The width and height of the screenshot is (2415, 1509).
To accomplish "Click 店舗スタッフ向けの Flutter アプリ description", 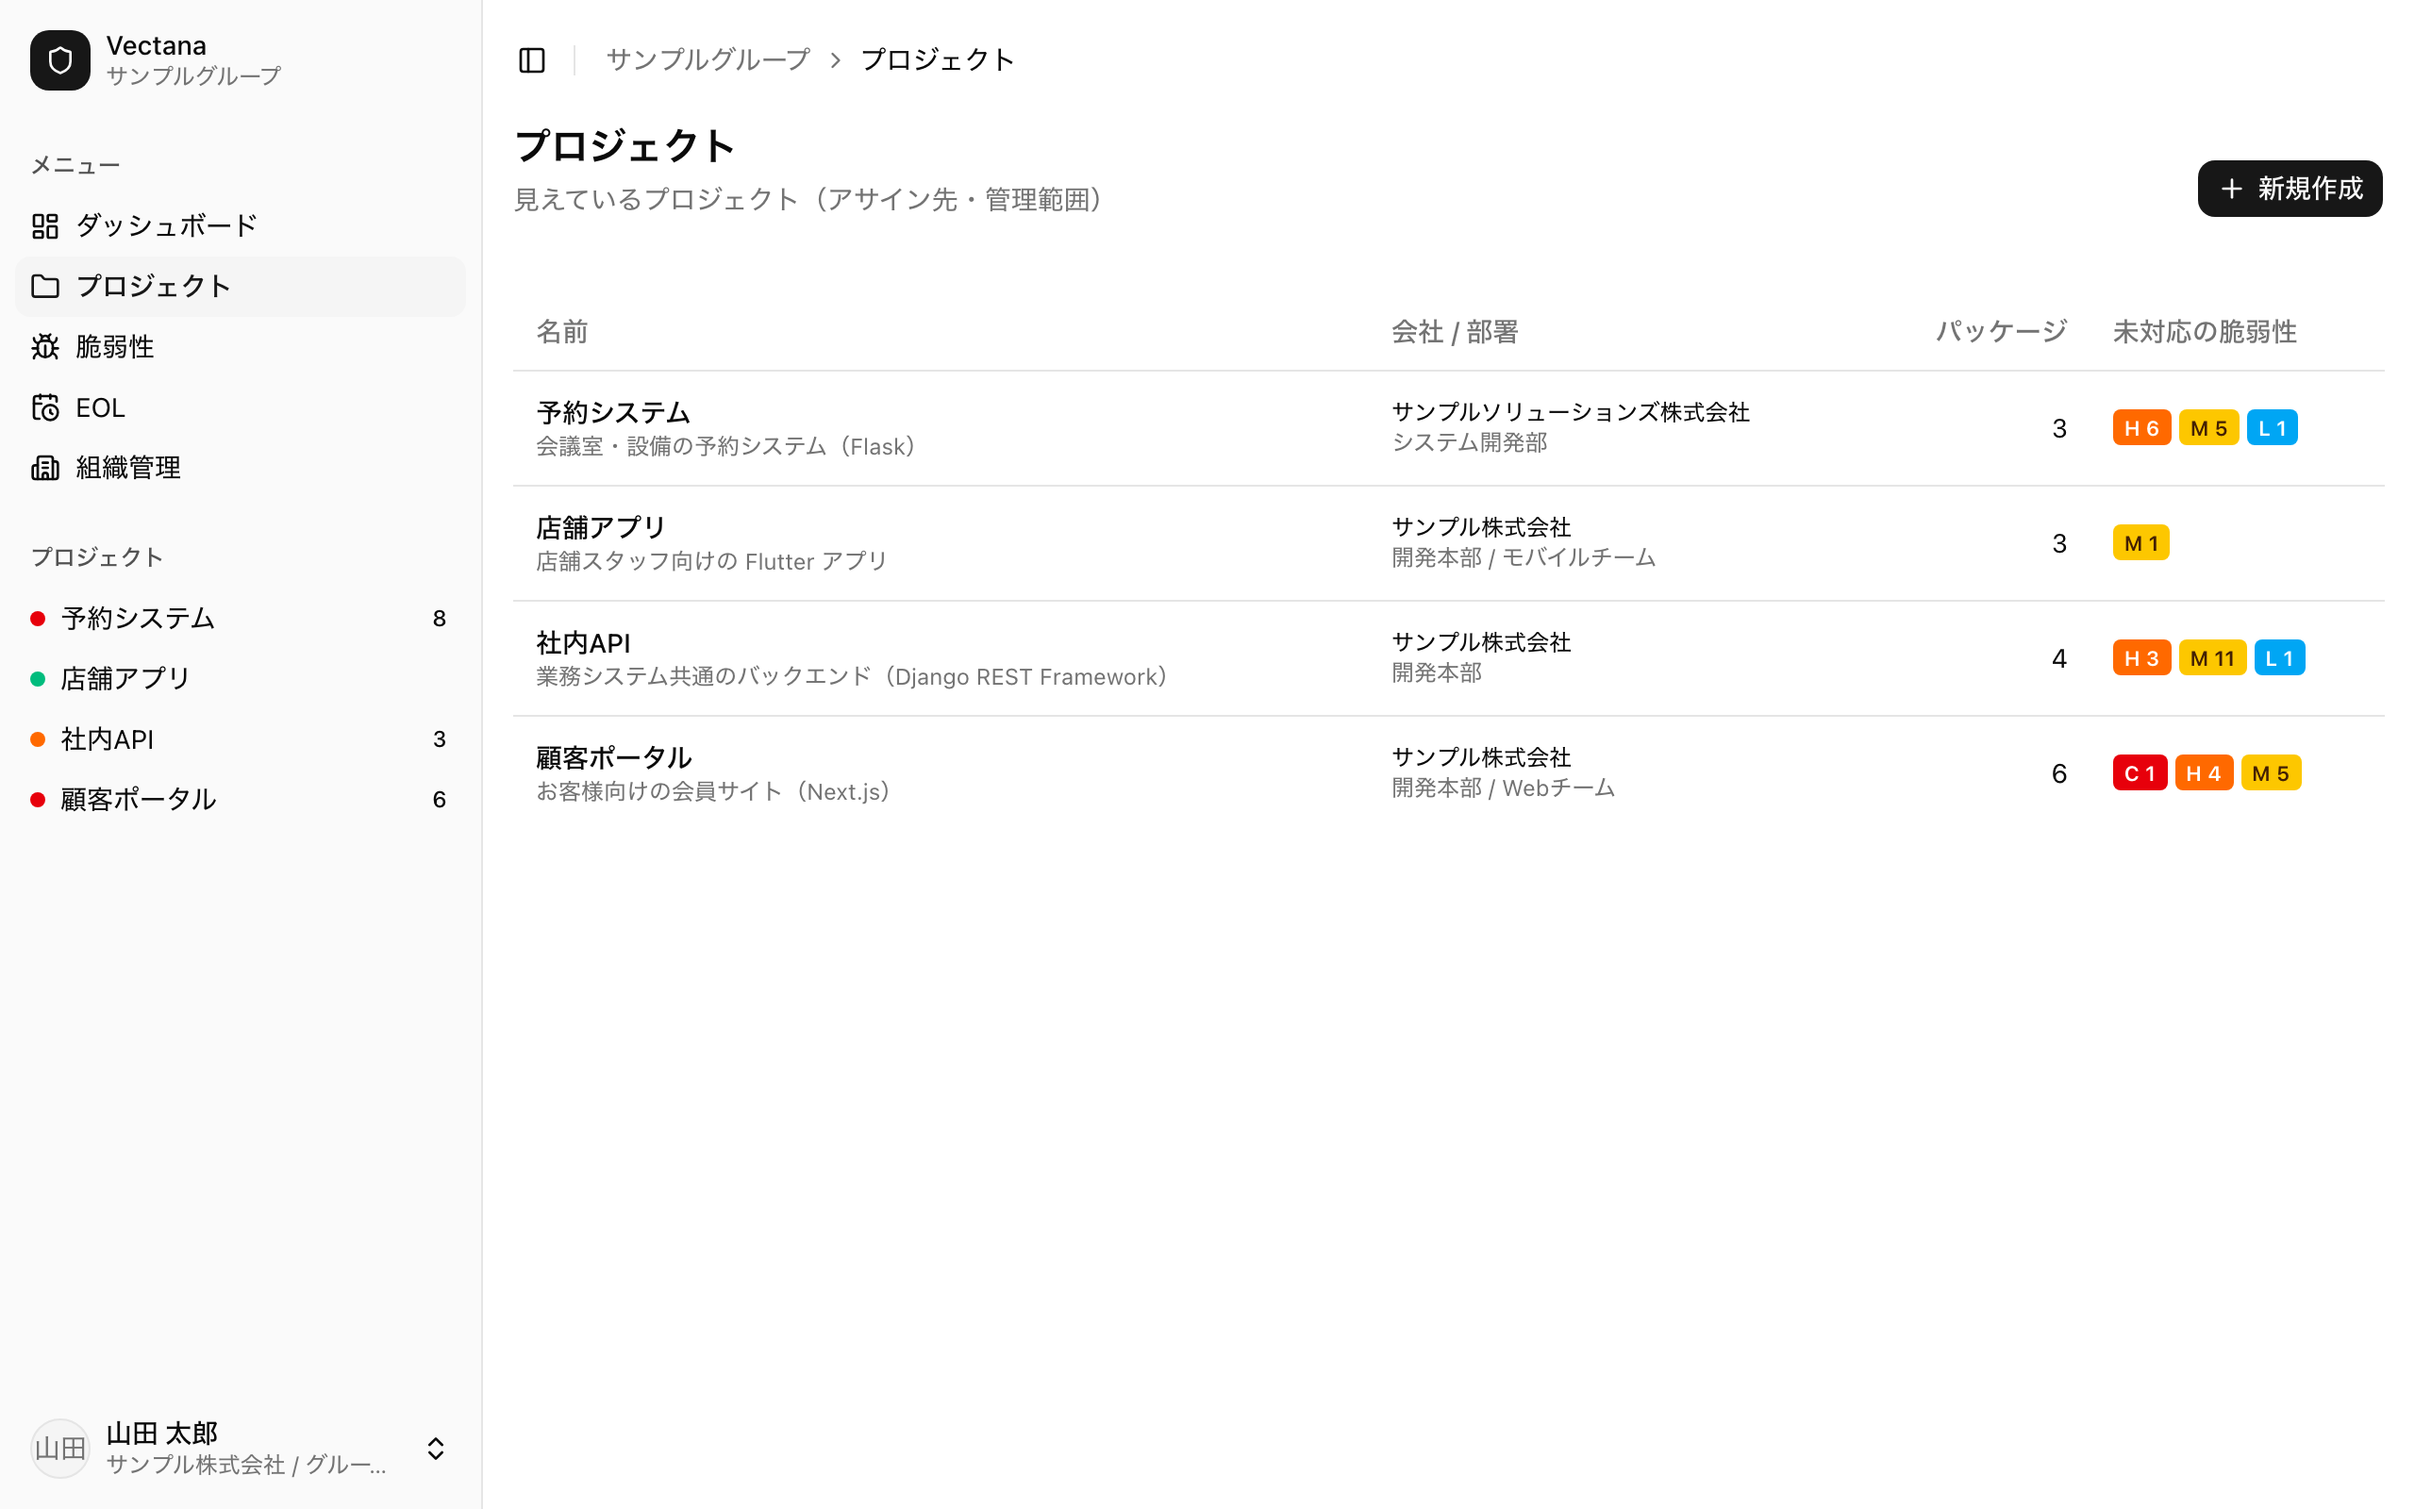I will point(711,562).
